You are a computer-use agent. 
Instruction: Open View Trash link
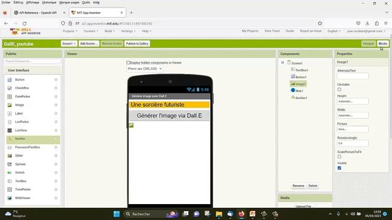(x=272, y=31)
